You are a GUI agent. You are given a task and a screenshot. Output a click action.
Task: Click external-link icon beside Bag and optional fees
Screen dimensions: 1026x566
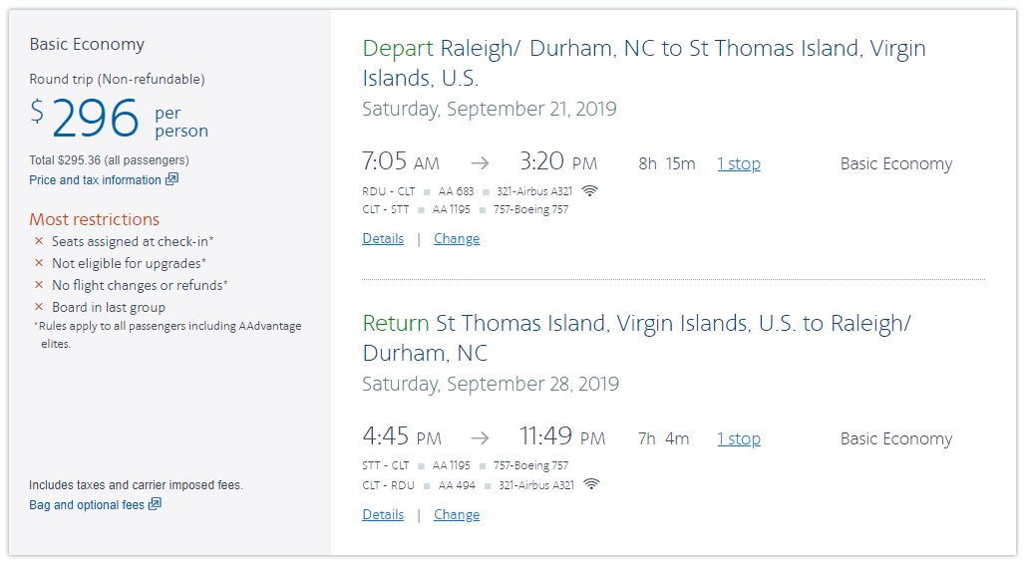pos(155,504)
